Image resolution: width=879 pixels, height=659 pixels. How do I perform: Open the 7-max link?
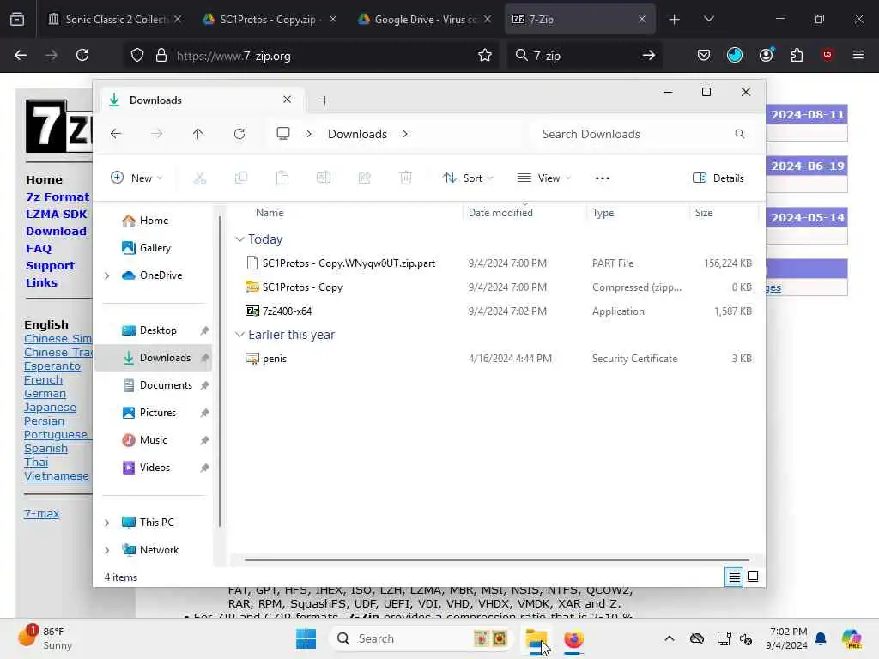(x=41, y=513)
